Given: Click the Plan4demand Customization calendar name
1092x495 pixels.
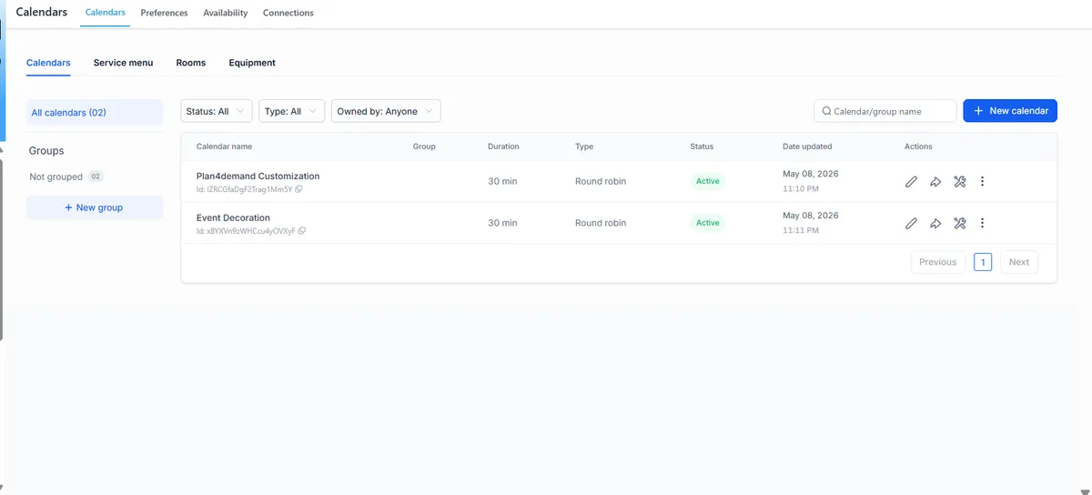Looking at the screenshot, I should [258, 176].
